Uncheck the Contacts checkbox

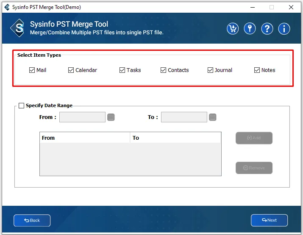click(x=163, y=70)
